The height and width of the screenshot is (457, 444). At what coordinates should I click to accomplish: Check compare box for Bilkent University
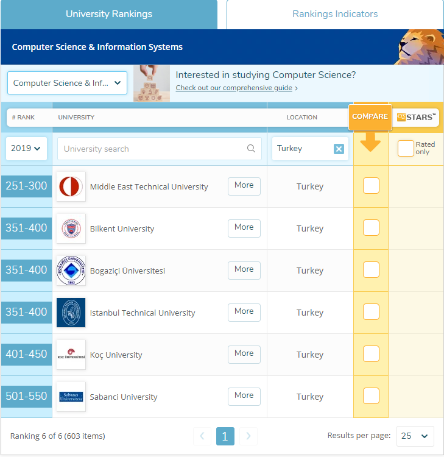[371, 227]
